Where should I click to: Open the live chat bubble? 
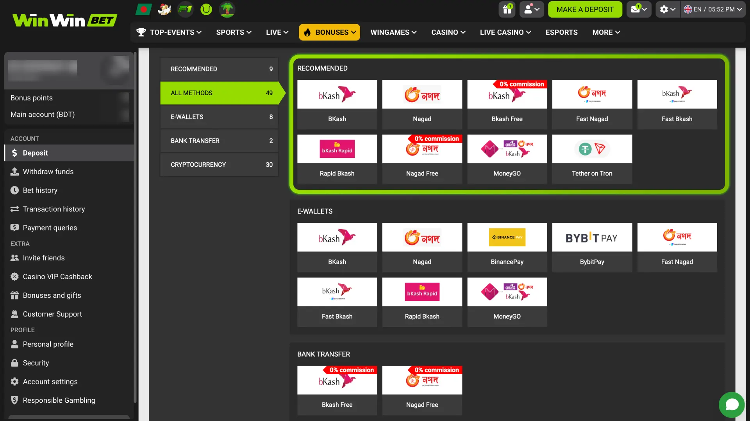pyautogui.click(x=732, y=405)
